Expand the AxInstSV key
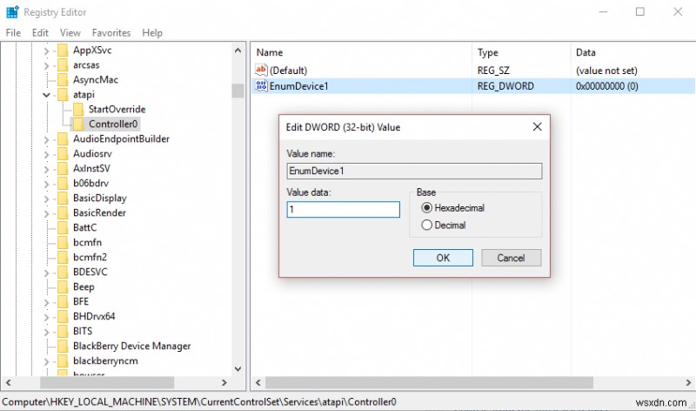Image resolution: width=696 pixels, height=411 pixels. pos(46,169)
